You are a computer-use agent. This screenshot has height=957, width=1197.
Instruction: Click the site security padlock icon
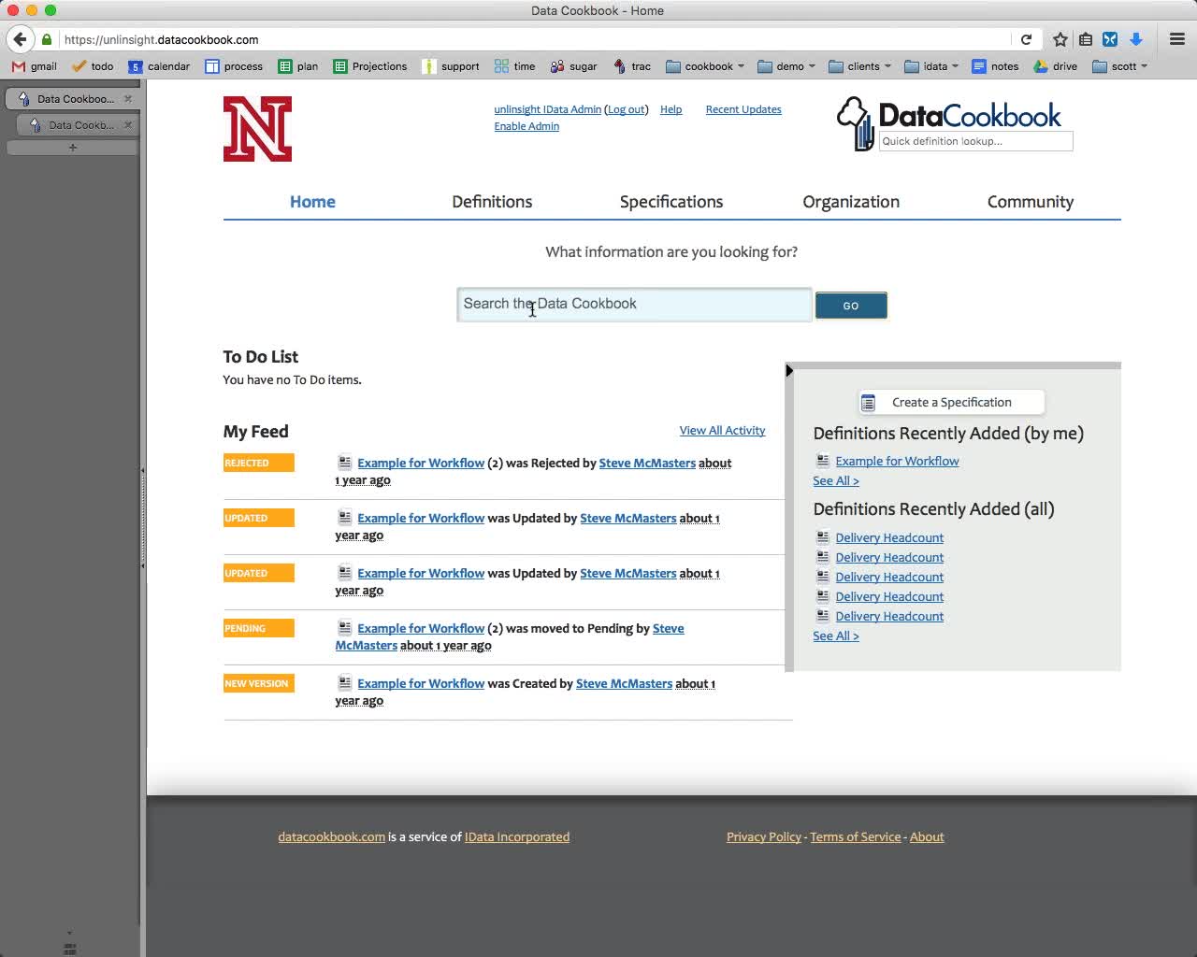47,39
